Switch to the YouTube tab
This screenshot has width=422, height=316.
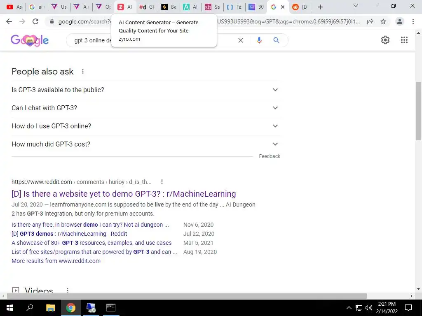pyautogui.click(x=14, y=7)
